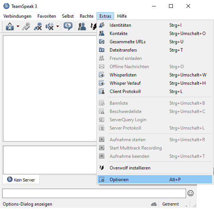Click the Alt+P shortcut label
Screen dimensions: 214x209
pos(175,180)
